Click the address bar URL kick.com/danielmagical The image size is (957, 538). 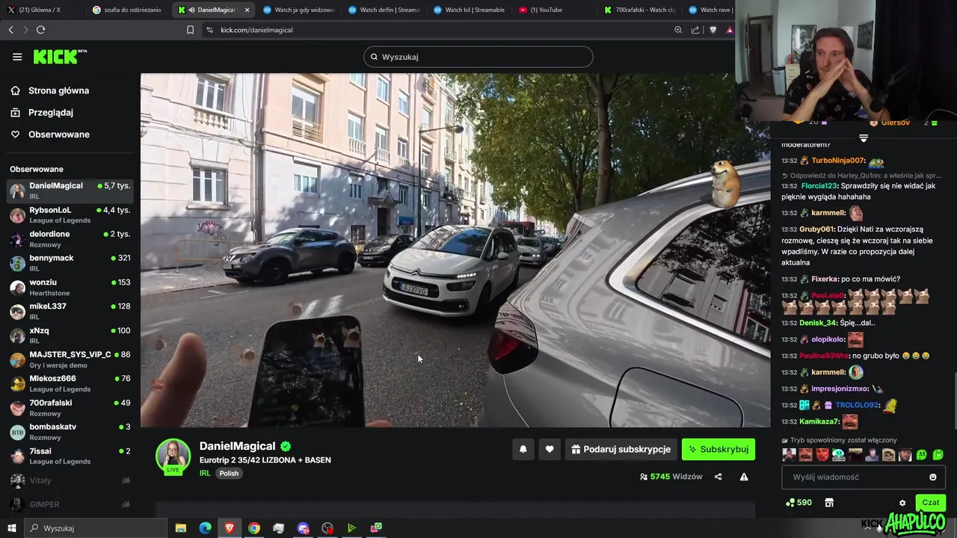(x=256, y=30)
